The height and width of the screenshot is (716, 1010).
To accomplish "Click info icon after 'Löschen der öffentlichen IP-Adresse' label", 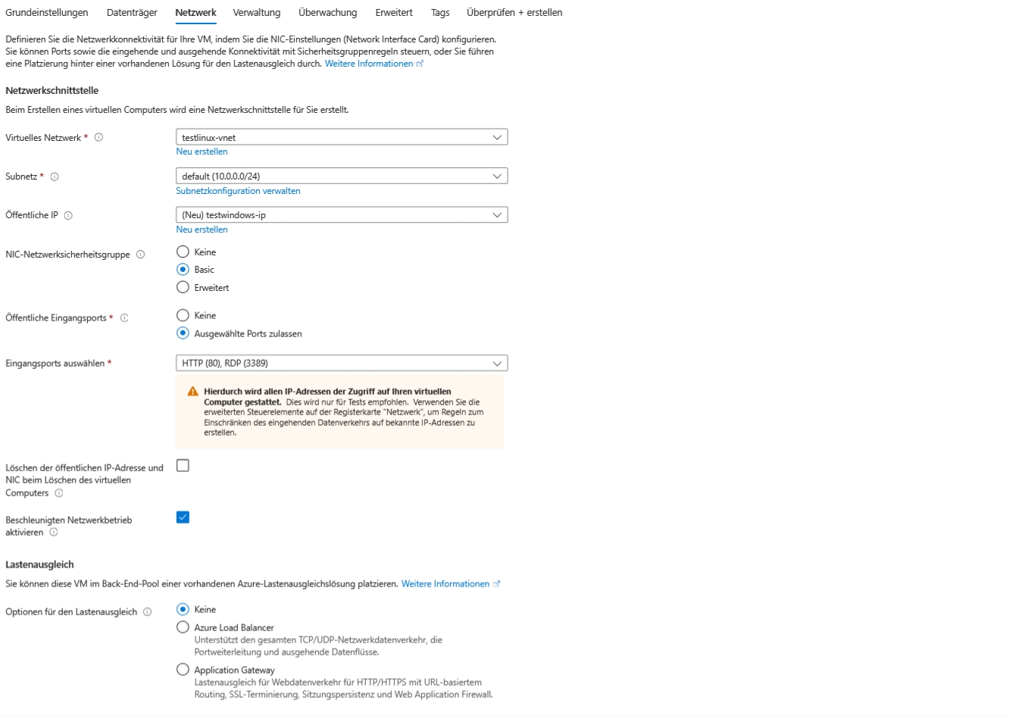I will (59, 493).
